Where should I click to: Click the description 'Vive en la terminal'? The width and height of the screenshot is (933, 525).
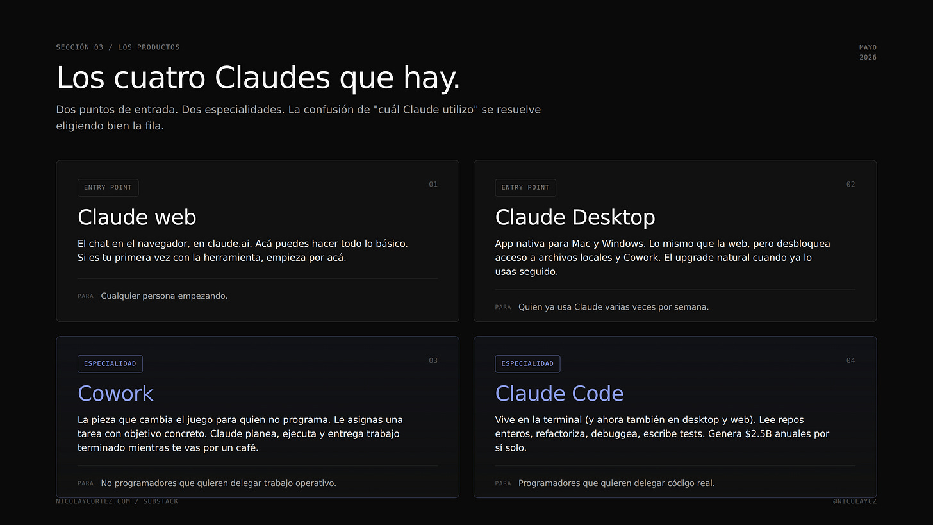663,434
